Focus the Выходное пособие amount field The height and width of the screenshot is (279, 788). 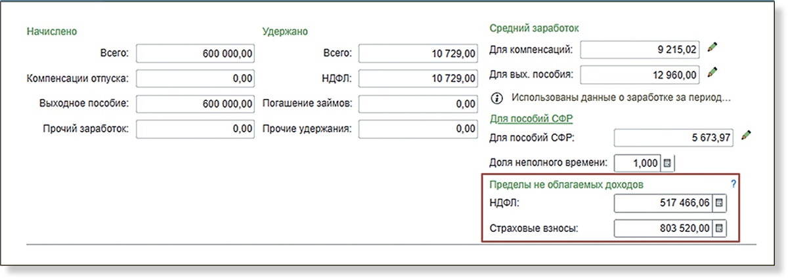(x=196, y=103)
